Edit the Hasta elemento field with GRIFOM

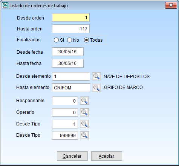point(71,88)
